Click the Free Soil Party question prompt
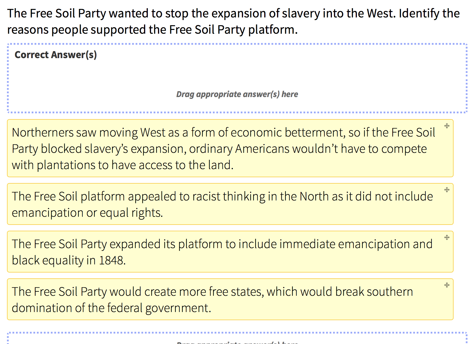 tap(233, 21)
